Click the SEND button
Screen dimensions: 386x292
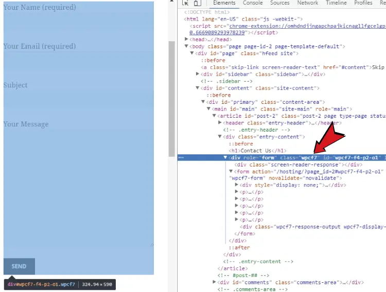(19, 266)
